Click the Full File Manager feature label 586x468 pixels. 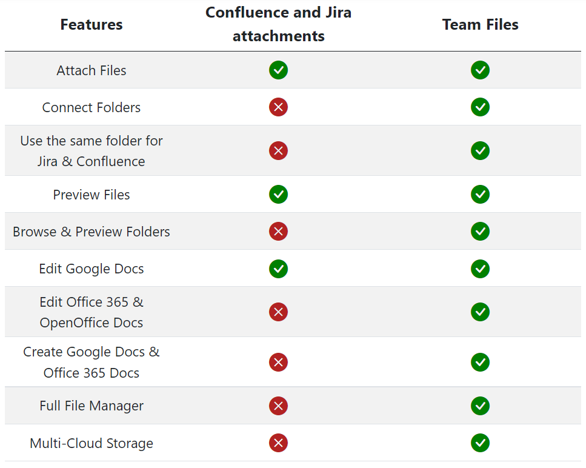(x=92, y=406)
